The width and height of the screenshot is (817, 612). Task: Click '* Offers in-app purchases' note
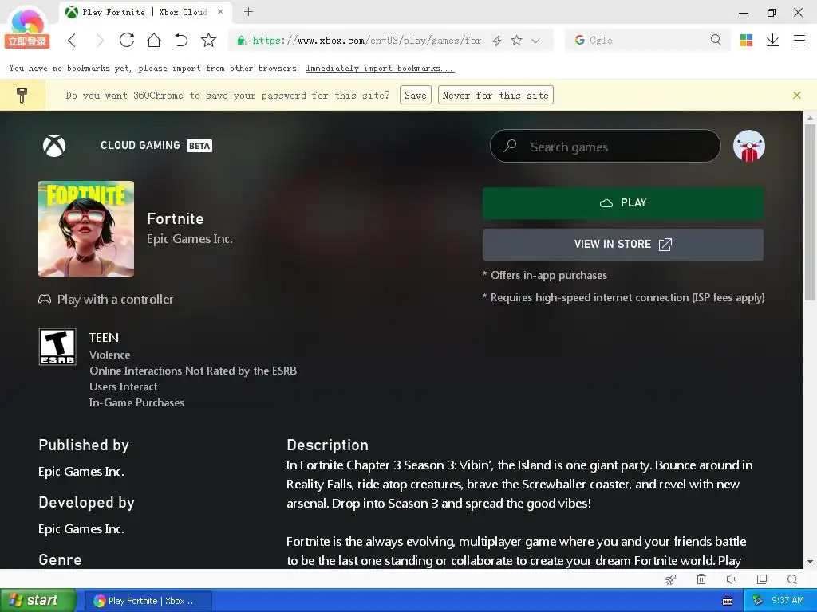click(x=544, y=275)
